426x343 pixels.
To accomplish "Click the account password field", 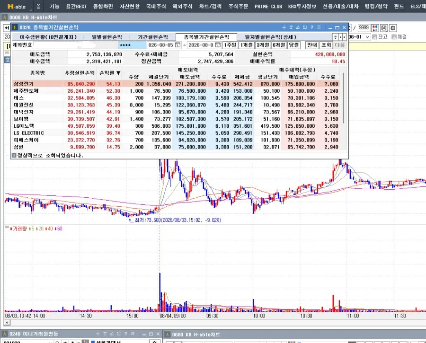I will (x=132, y=45).
